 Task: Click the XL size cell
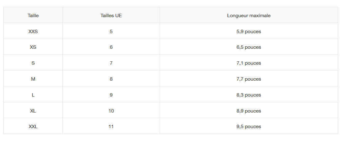pos(33,111)
